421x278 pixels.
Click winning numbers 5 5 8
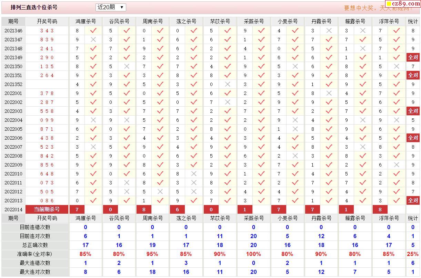(47, 111)
